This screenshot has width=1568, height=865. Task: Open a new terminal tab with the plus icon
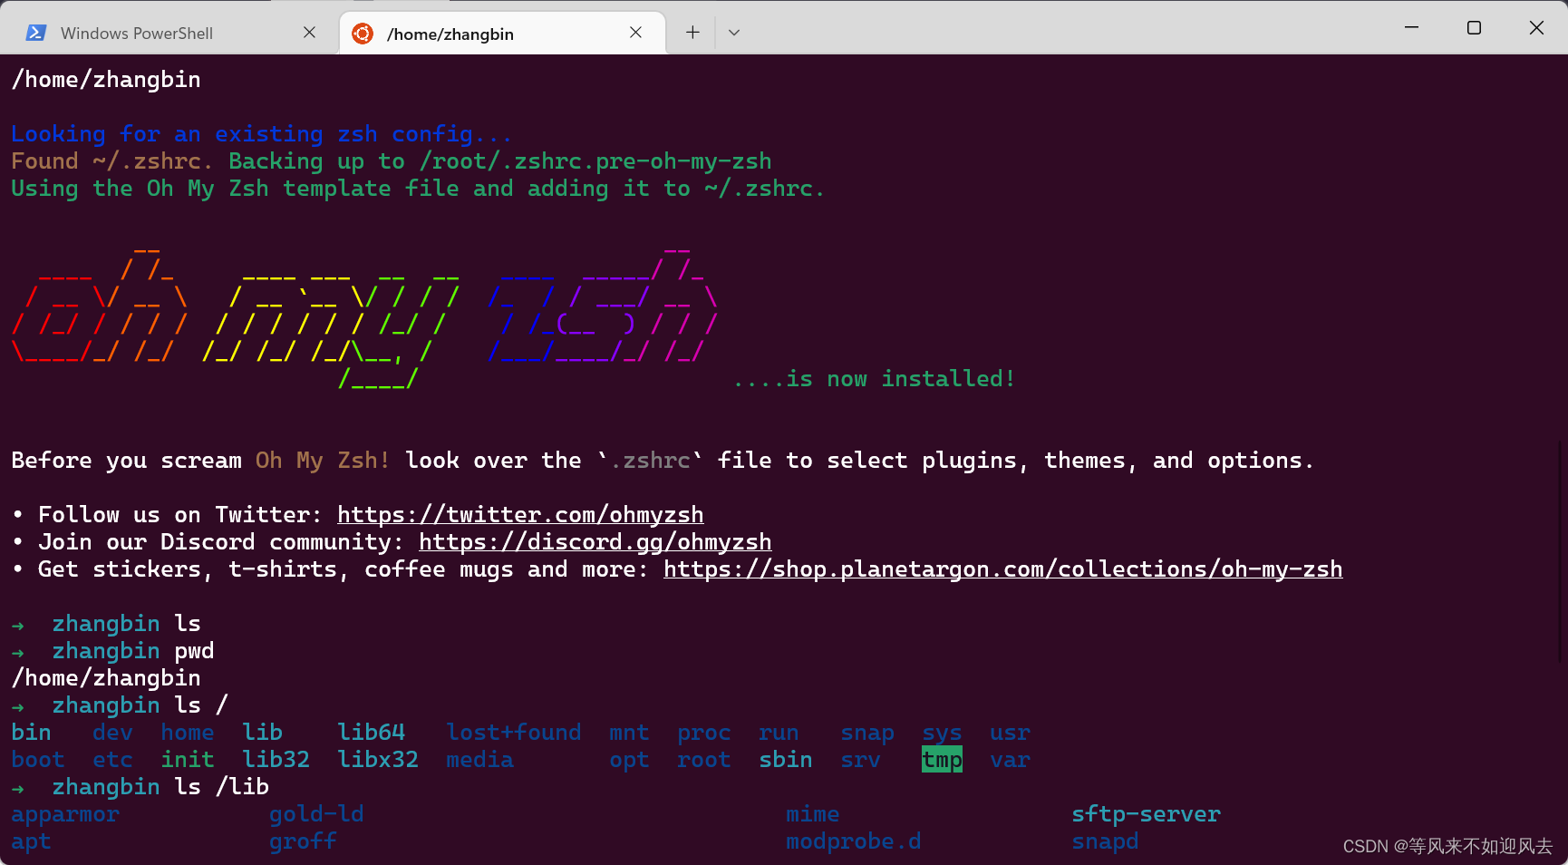(x=692, y=32)
